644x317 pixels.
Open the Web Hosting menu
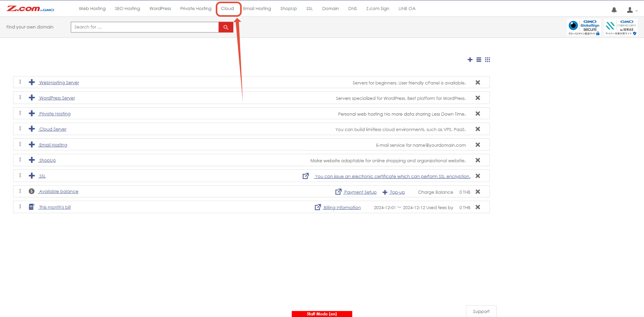coord(92,8)
